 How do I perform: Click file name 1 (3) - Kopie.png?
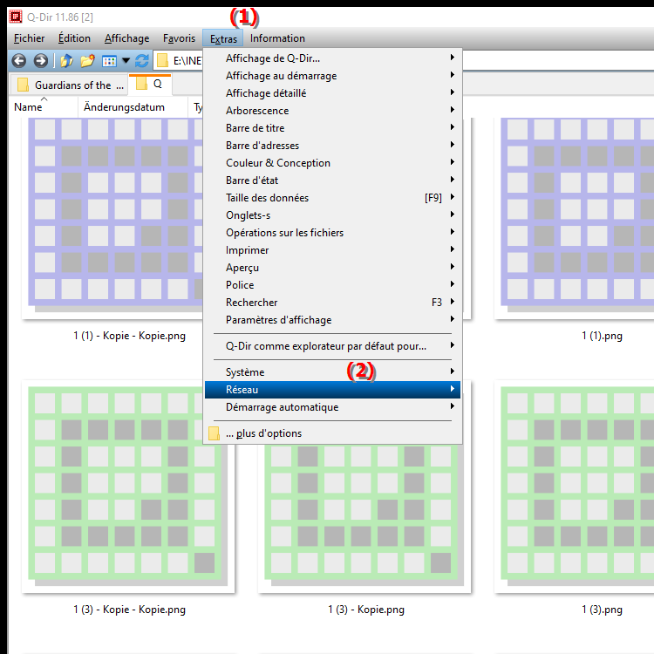[366, 610]
